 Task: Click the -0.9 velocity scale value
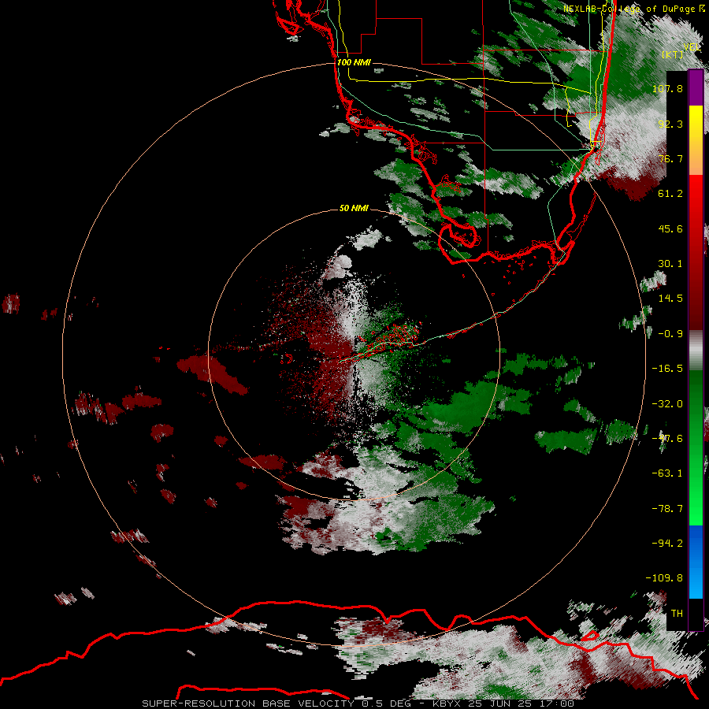click(x=670, y=334)
